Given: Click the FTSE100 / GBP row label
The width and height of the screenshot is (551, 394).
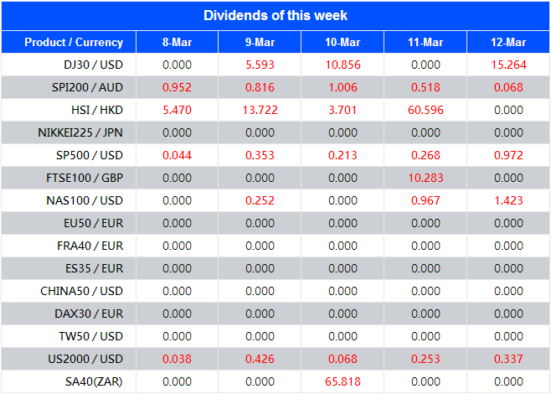Looking at the screenshot, I should 84,178.
